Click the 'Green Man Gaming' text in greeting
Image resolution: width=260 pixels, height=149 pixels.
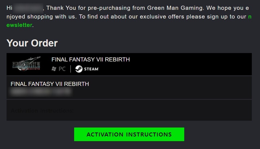point(175,8)
